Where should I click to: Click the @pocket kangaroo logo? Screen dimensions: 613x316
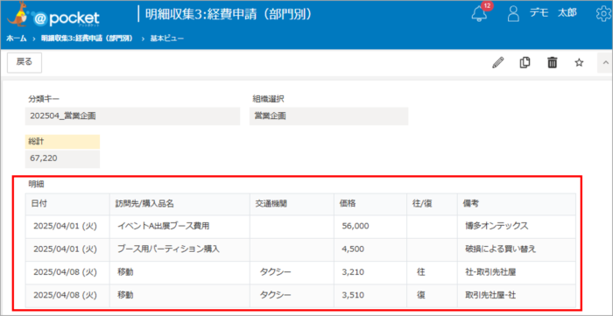(x=53, y=15)
